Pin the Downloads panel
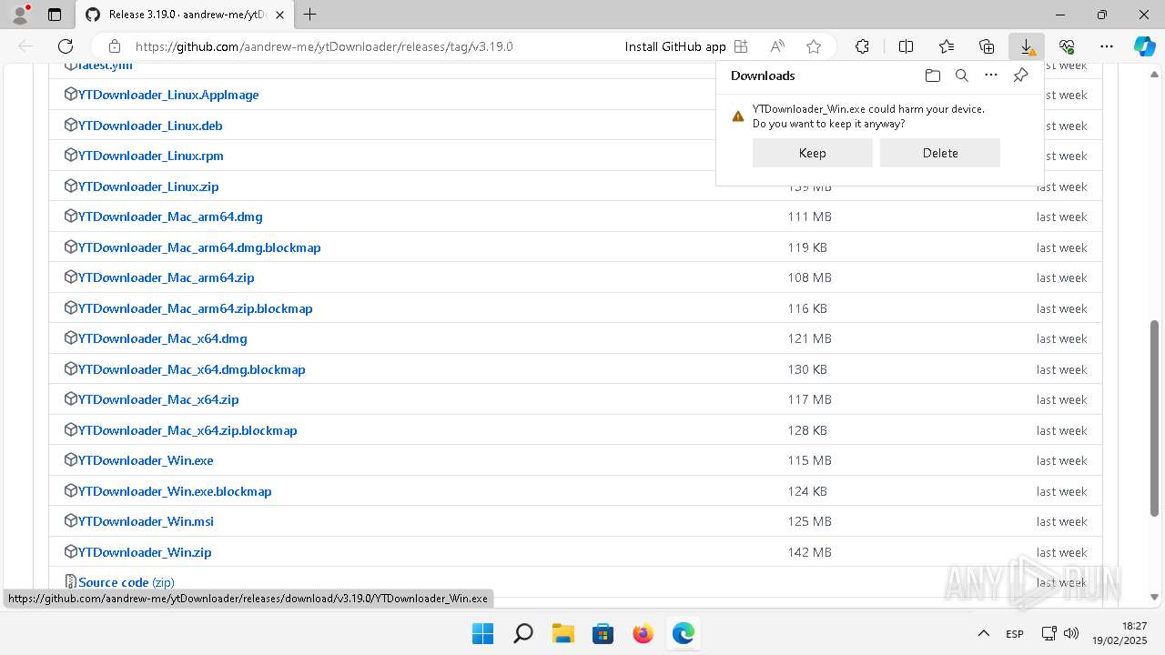1165x655 pixels. click(x=1020, y=76)
